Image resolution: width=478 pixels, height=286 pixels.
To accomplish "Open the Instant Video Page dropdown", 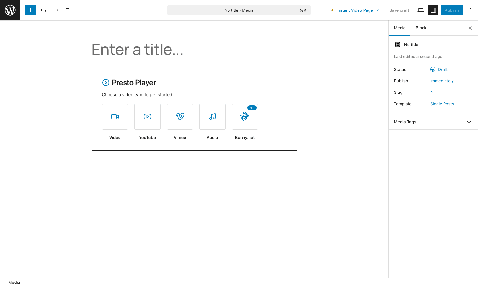I will 355,10.
